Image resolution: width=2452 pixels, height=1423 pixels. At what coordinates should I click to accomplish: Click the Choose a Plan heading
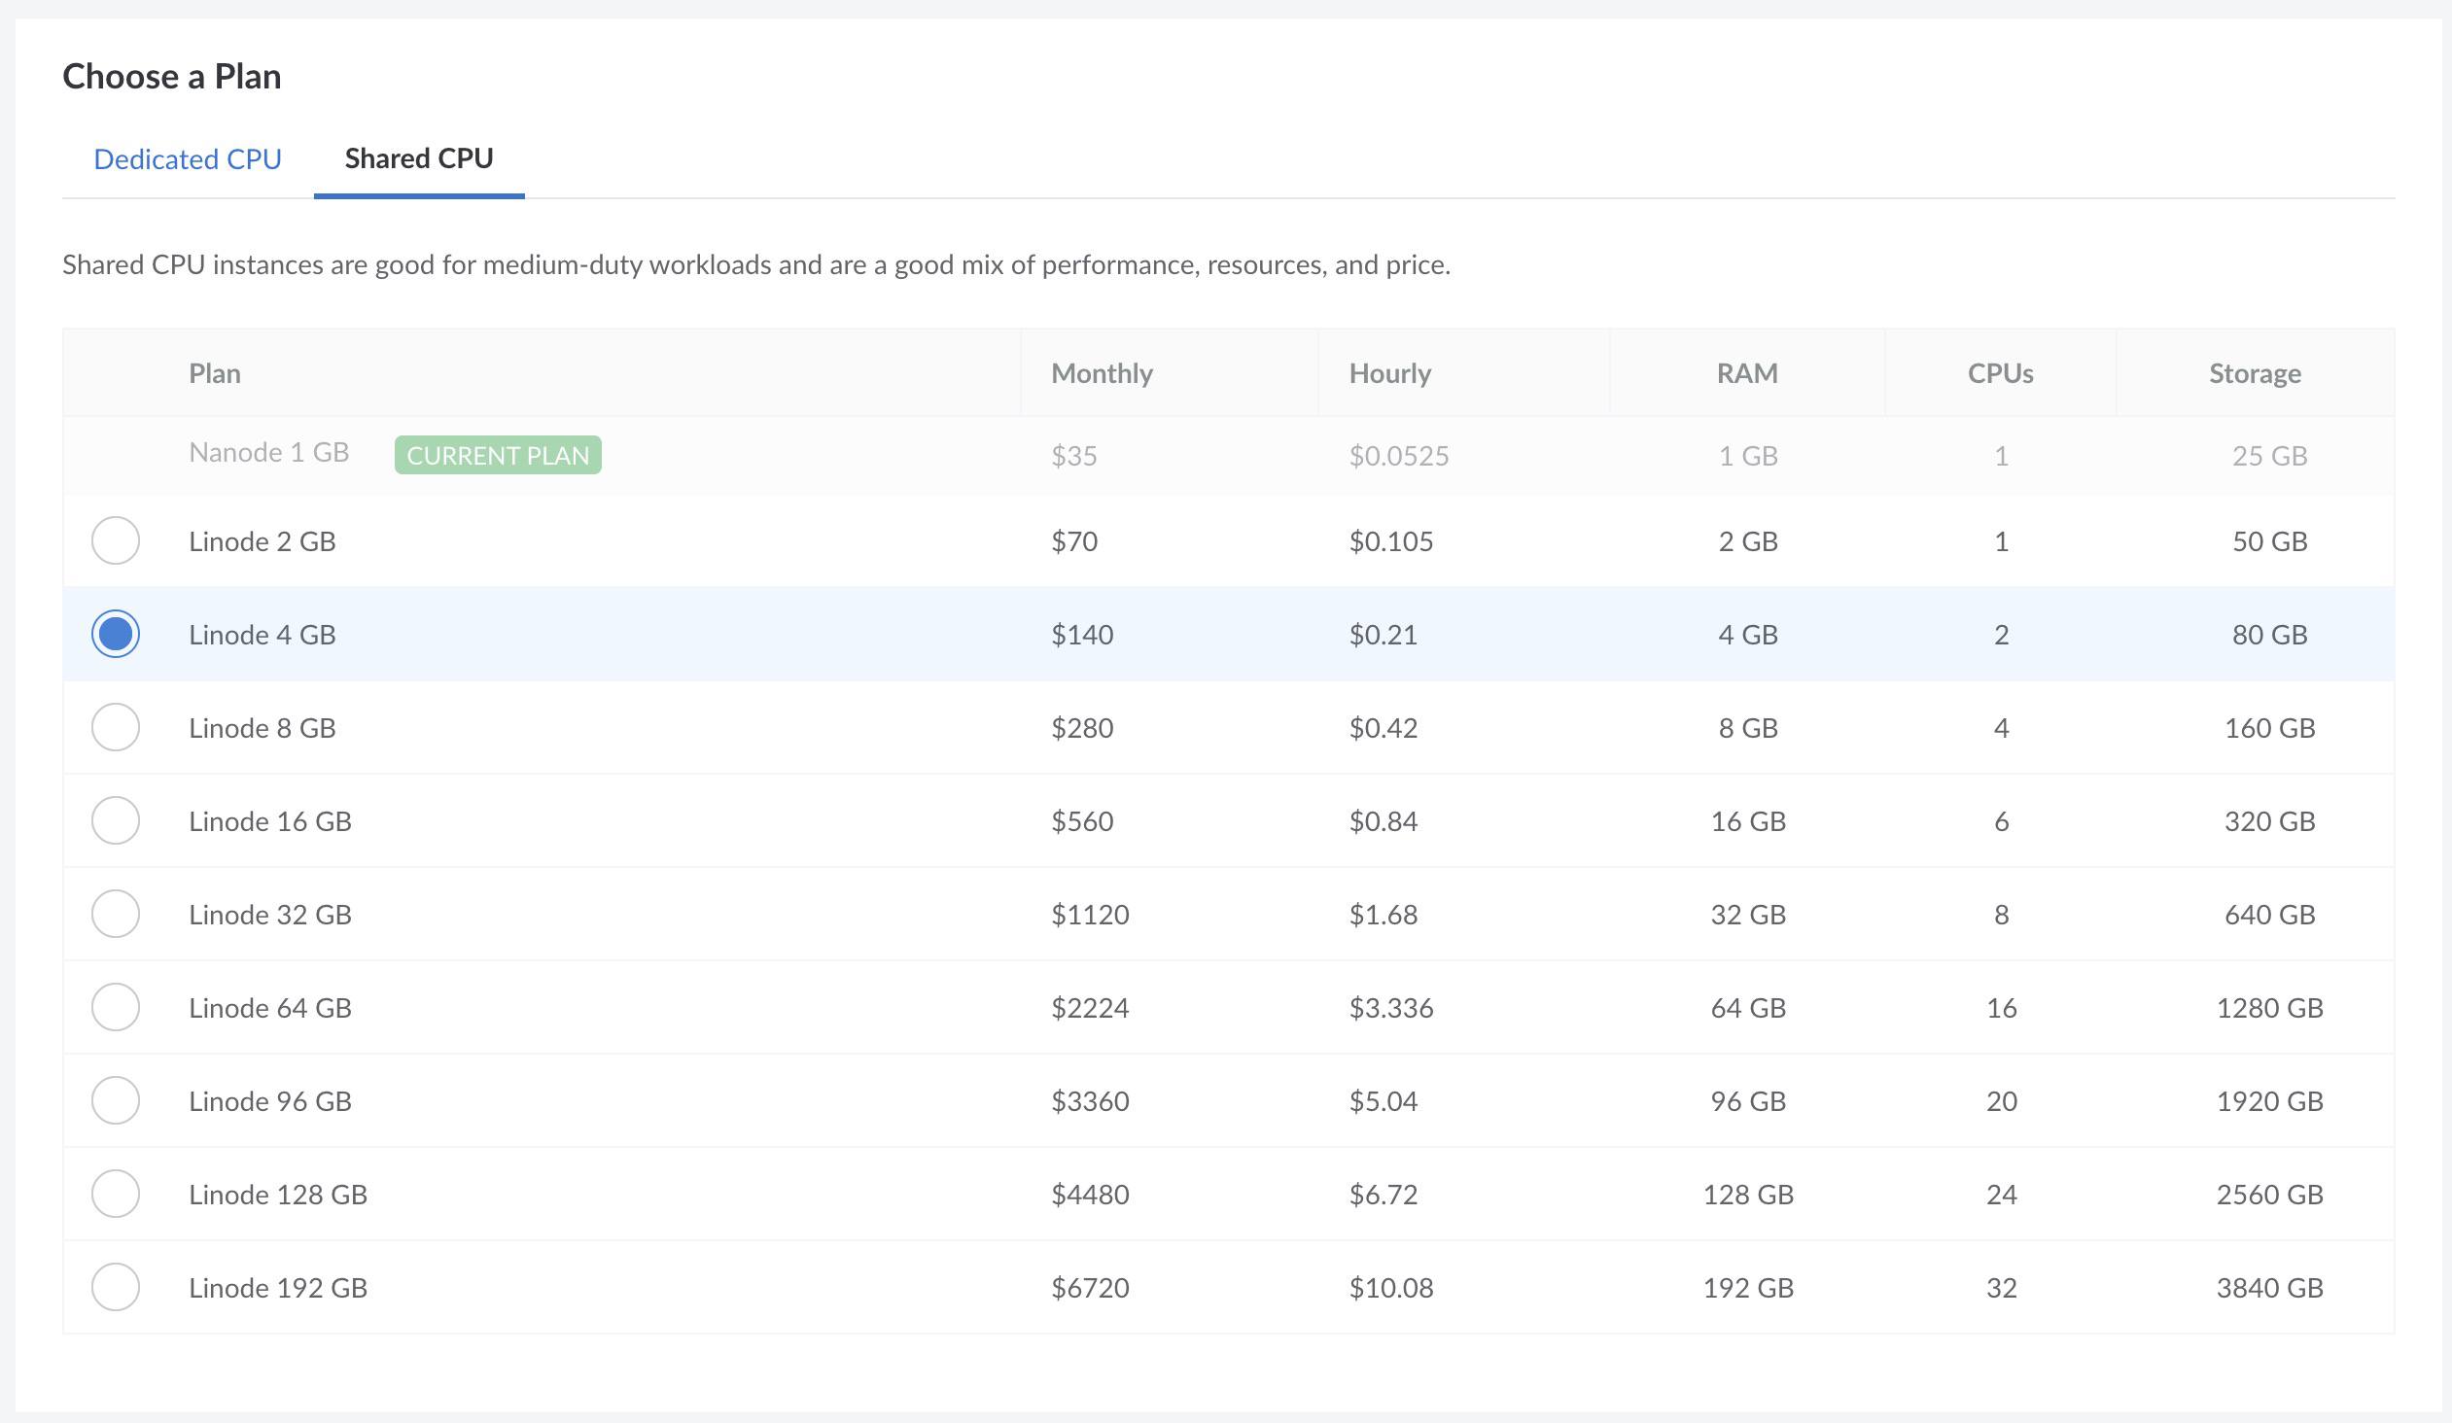tap(172, 76)
